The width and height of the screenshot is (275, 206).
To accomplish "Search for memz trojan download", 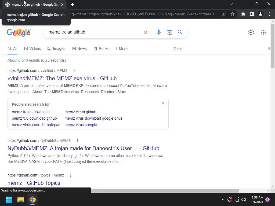I will coord(31,112).
